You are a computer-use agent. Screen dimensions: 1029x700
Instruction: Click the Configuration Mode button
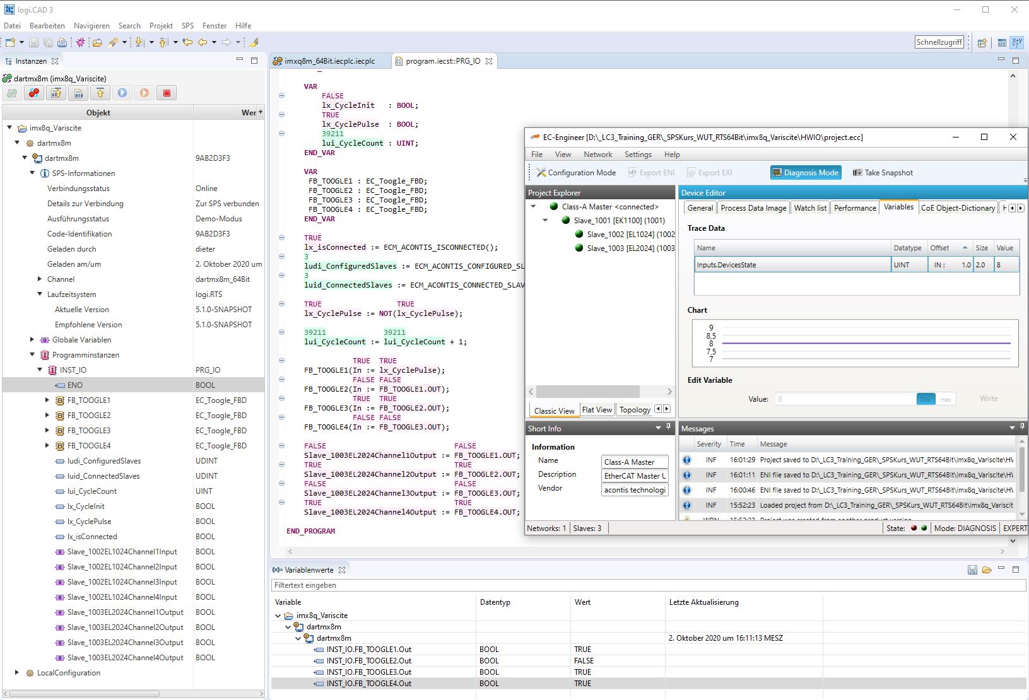pyautogui.click(x=576, y=173)
